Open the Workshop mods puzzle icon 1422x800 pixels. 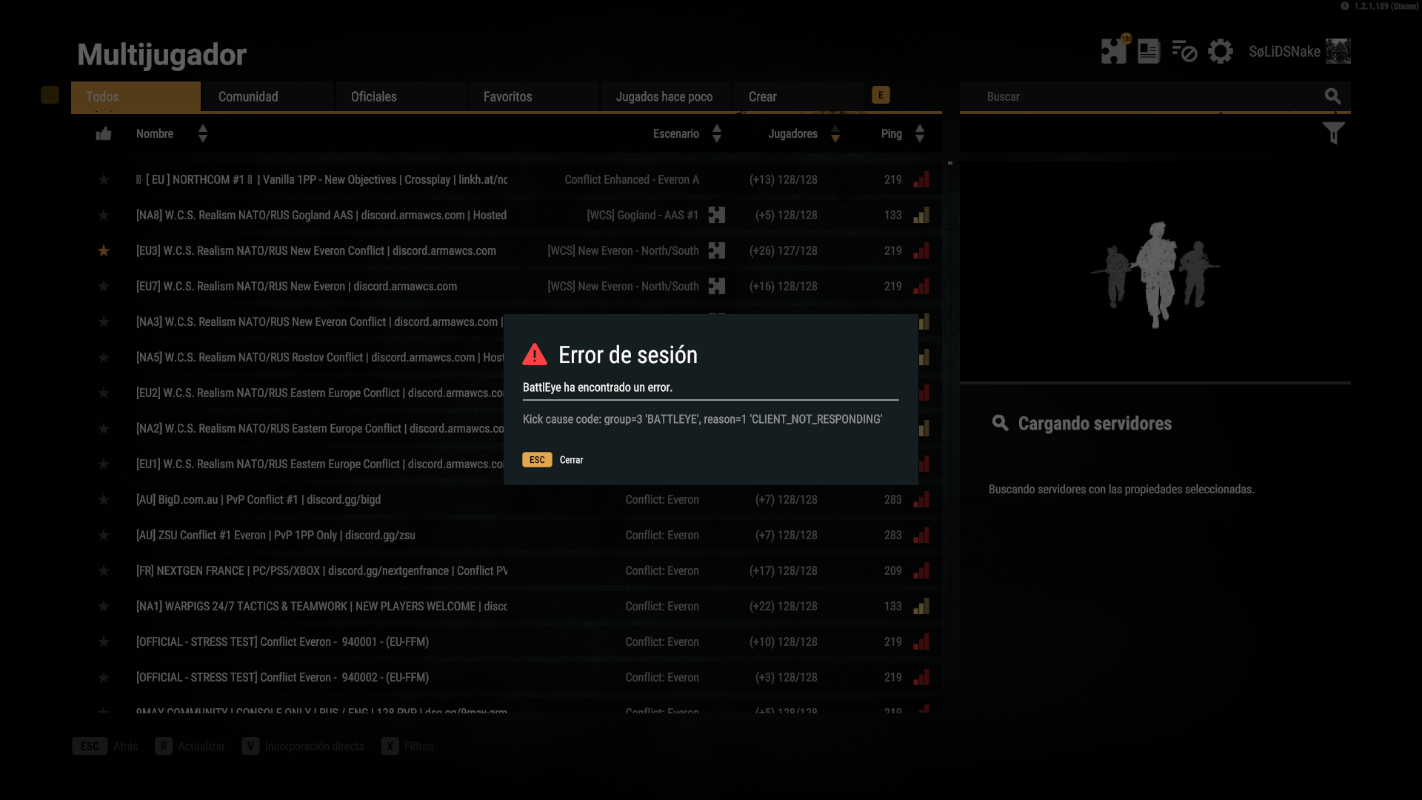(1114, 51)
